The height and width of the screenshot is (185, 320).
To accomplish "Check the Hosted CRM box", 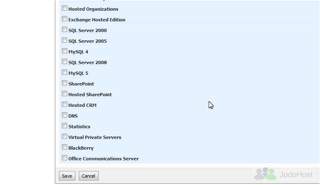I will 64,104.
